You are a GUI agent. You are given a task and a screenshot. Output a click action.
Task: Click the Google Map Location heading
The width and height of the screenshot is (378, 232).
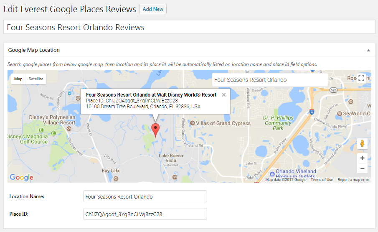[x=34, y=50]
